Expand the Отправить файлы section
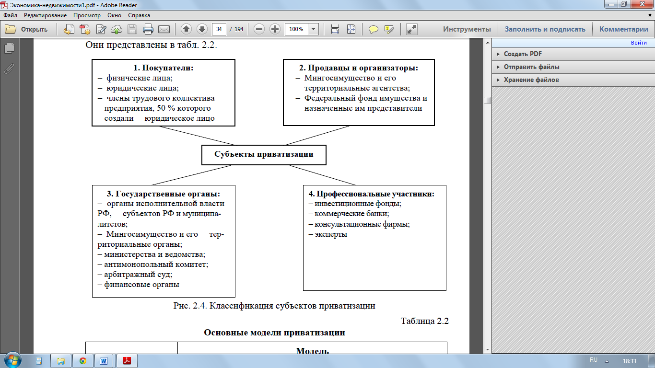The width and height of the screenshot is (655, 368). [x=531, y=67]
